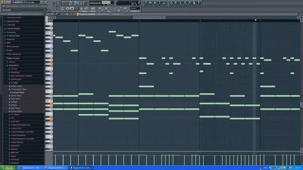The width and height of the screenshot is (303, 170).
Task: Move the piano roll horizontal scrollbar thumb
Action: click(x=149, y=17)
